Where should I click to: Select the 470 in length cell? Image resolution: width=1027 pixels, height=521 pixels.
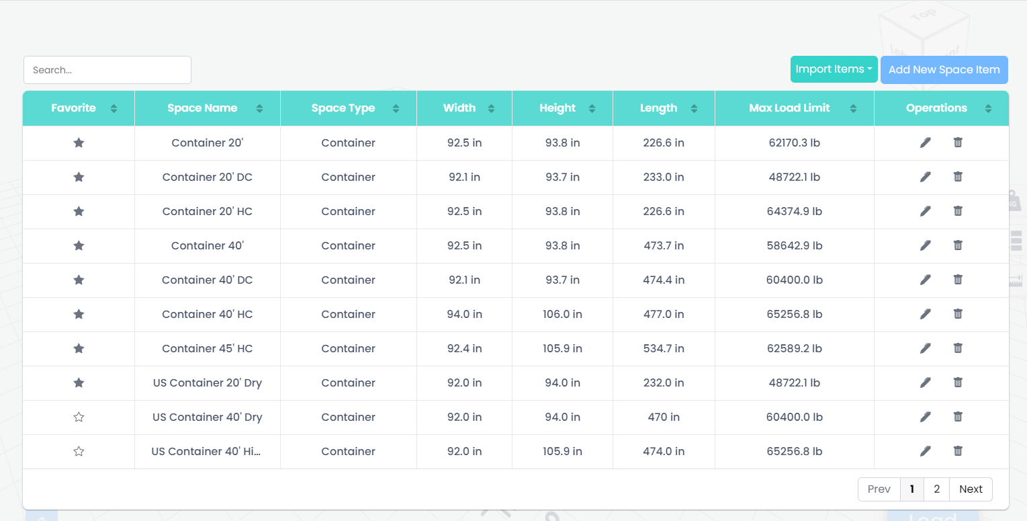point(664,417)
